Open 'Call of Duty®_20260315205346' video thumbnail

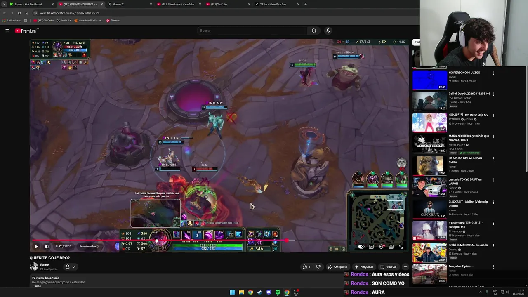pyautogui.click(x=429, y=101)
